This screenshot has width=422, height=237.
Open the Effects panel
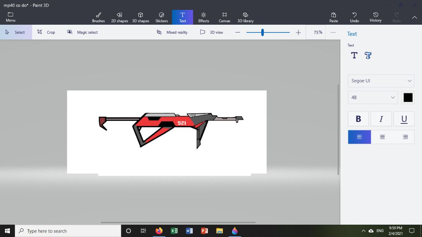pos(204,17)
